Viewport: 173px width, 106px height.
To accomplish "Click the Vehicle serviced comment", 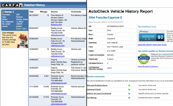I will click(x=78, y=87).
